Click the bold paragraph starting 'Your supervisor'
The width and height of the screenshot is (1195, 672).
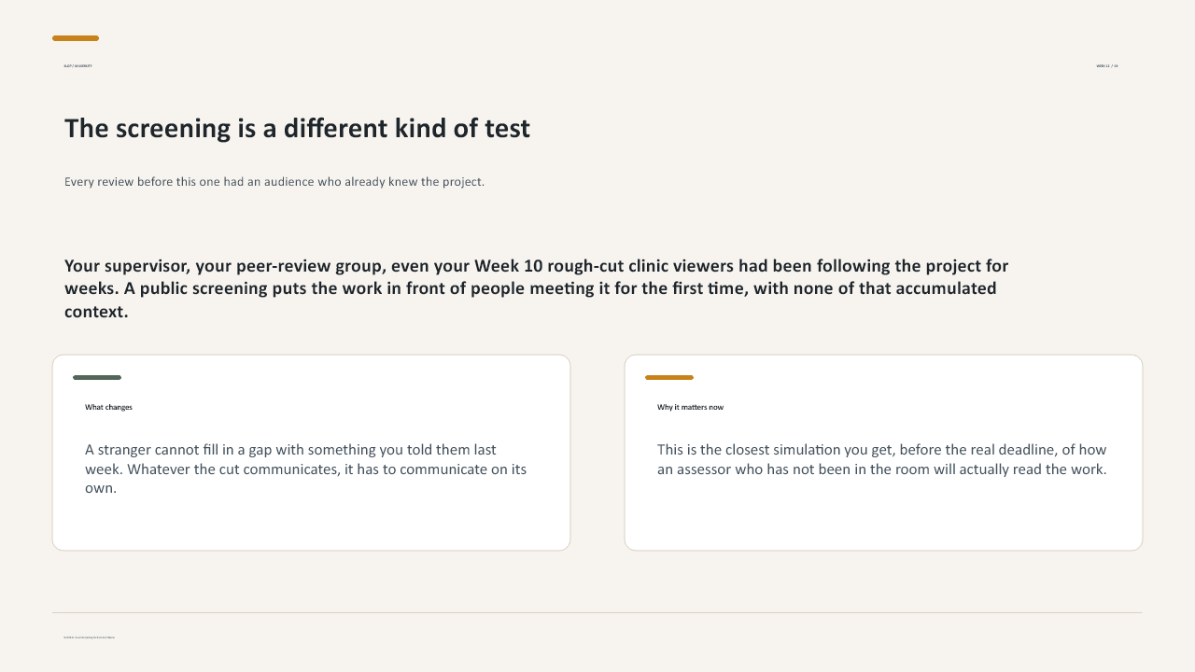537,288
